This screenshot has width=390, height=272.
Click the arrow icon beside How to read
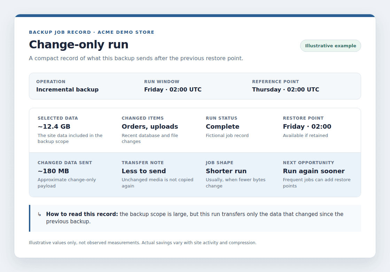coord(39,214)
